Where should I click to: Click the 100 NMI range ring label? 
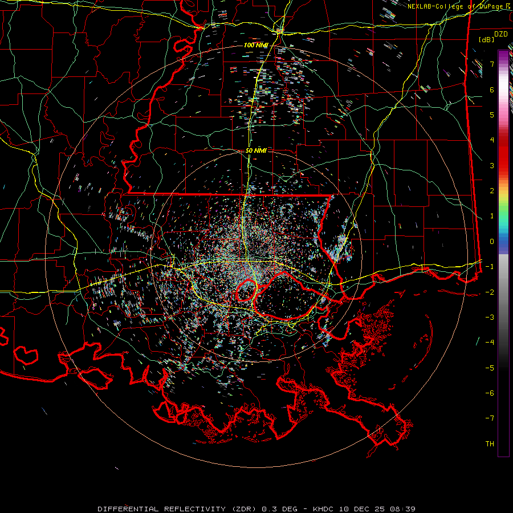pyautogui.click(x=256, y=45)
